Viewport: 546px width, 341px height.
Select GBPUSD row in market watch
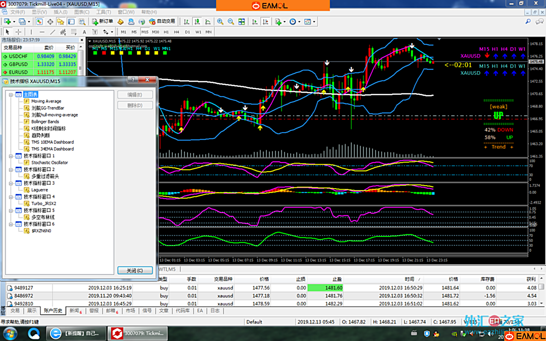[x=39, y=64]
